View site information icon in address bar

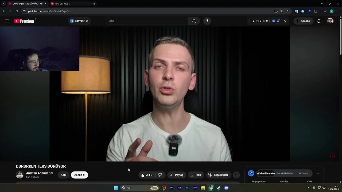point(24,11)
